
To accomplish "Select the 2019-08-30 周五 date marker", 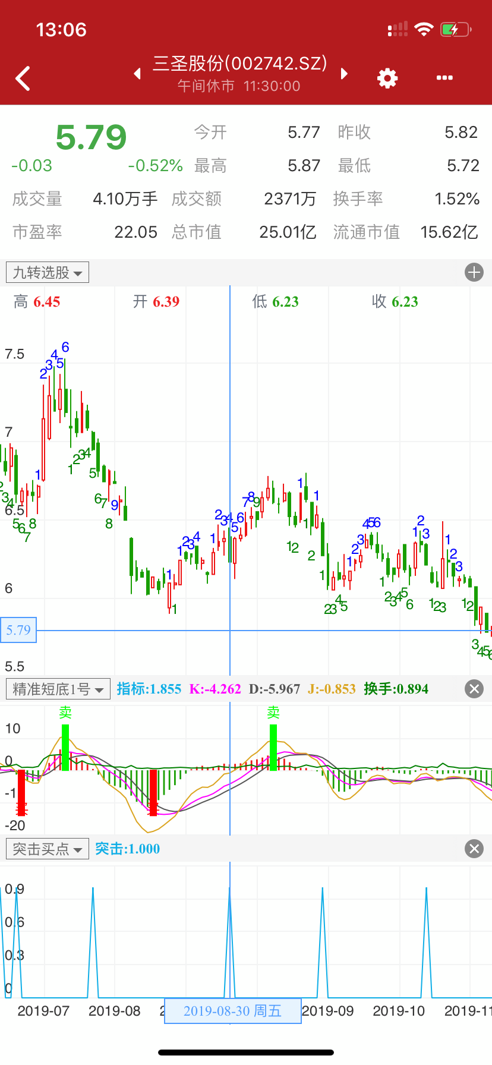I will [232, 1011].
